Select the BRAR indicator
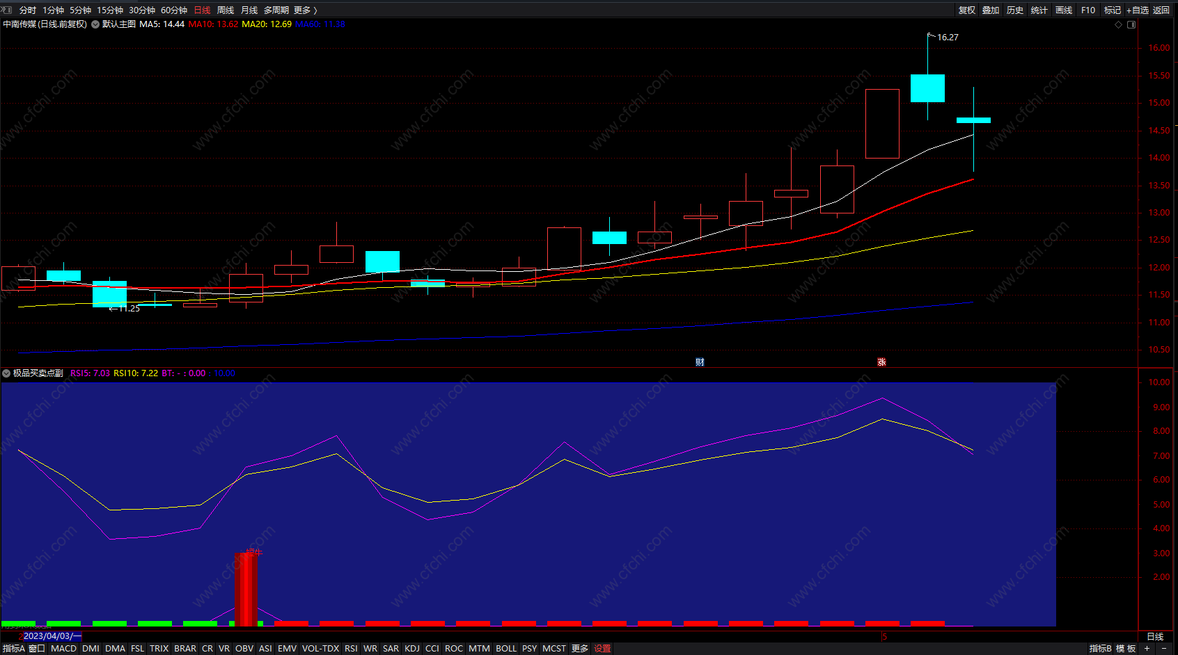 click(185, 648)
